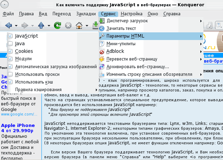The height and width of the screenshot is (160, 223).
Task: Toggle the Использовать кэш checkbox
Action: click(10, 82)
